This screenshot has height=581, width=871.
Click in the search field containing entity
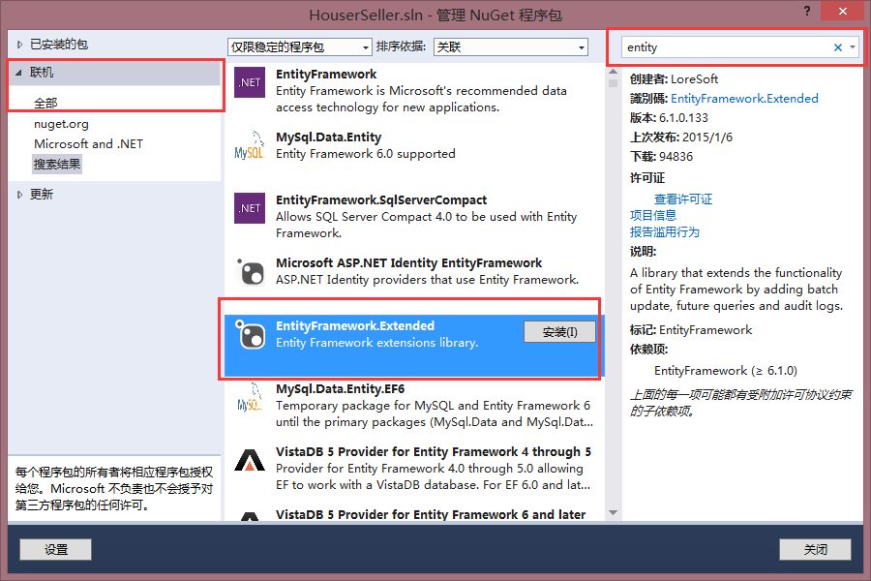tap(726, 47)
